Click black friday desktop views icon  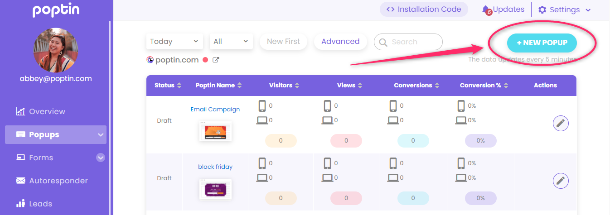328,178
